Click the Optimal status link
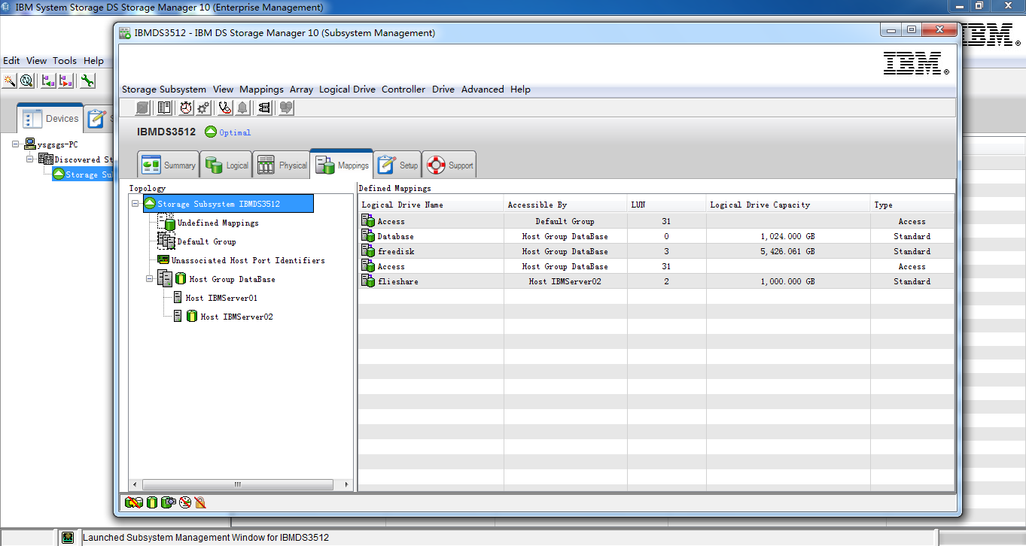Viewport: 1026px width, 546px height. click(235, 132)
